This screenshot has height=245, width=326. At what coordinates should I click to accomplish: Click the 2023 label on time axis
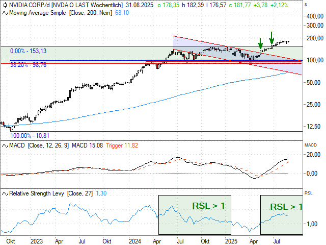pyautogui.click(x=36, y=241)
